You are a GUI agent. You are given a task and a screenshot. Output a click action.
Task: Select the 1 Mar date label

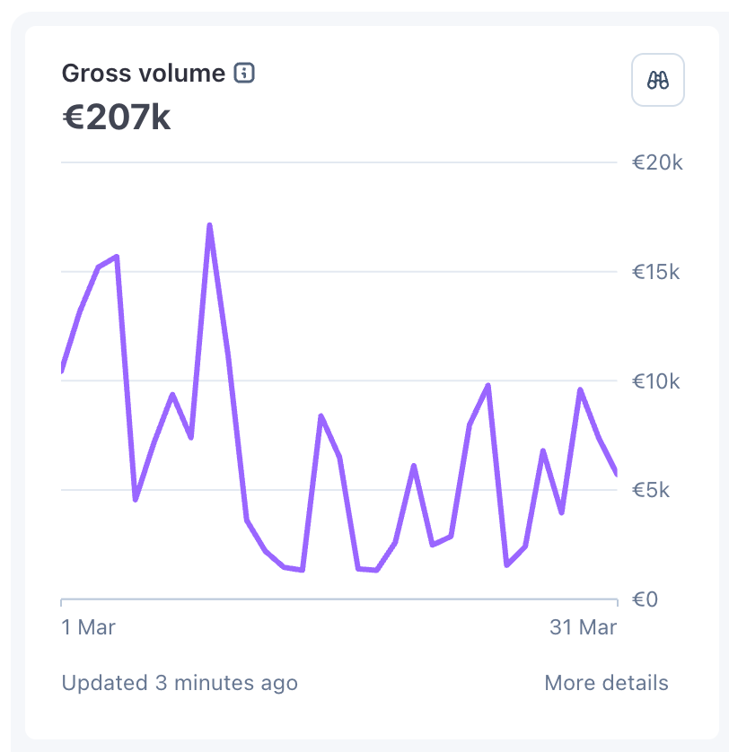pos(88,627)
